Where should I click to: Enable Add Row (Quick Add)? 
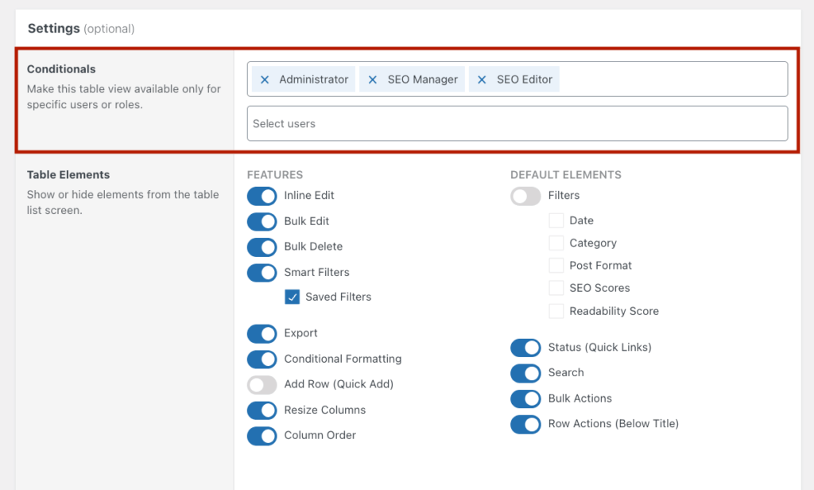262,384
